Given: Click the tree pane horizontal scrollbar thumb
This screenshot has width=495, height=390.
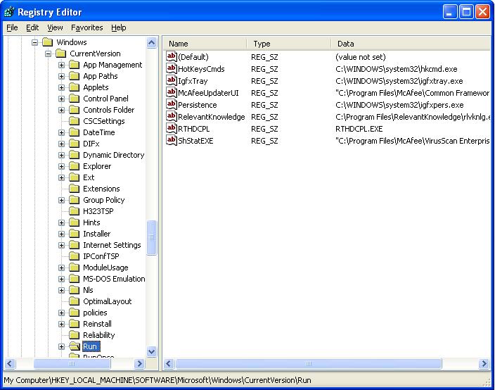Looking at the screenshot, I should tap(72, 364).
